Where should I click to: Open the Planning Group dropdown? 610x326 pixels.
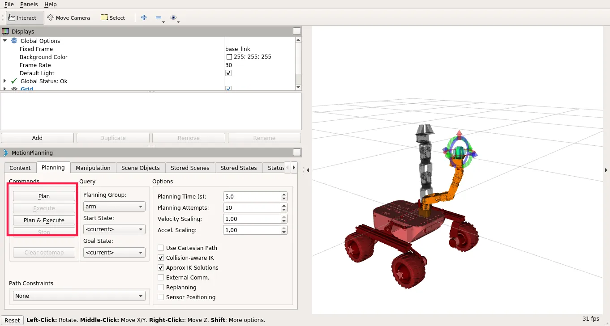pos(114,207)
